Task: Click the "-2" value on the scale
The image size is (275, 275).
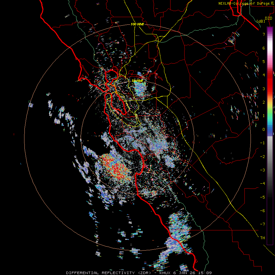Action: point(262,156)
